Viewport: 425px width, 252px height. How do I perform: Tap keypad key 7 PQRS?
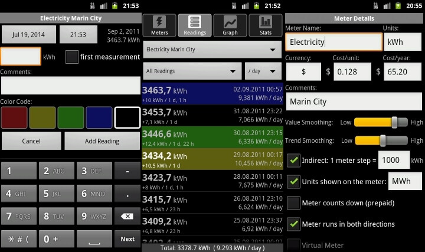(x=19, y=216)
